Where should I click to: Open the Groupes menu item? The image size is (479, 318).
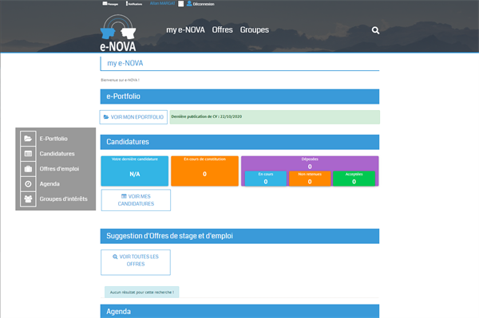[255, 29]
